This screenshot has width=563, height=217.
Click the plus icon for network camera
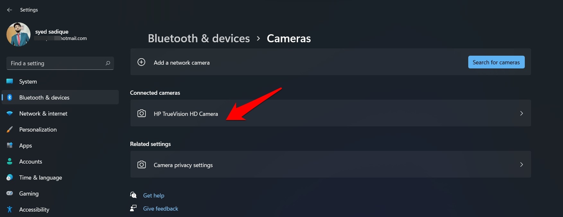[x=141, y=62]
